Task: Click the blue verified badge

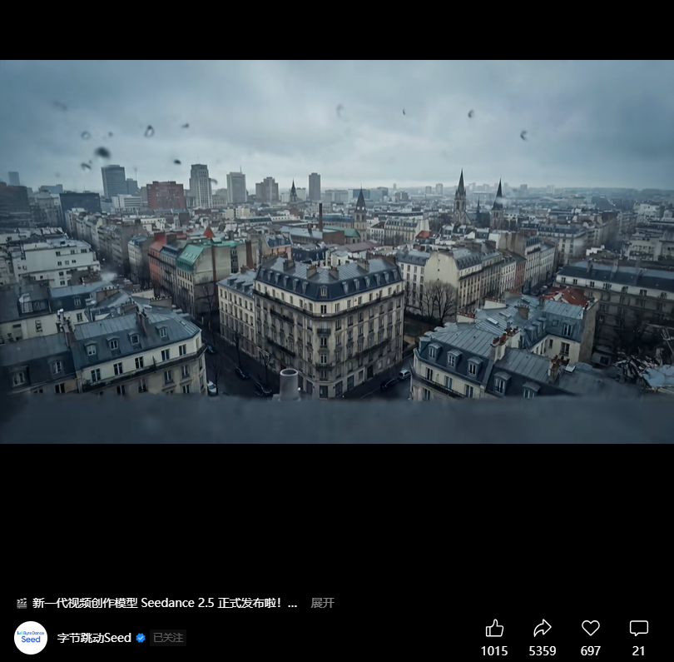Action: click(141, 638)
